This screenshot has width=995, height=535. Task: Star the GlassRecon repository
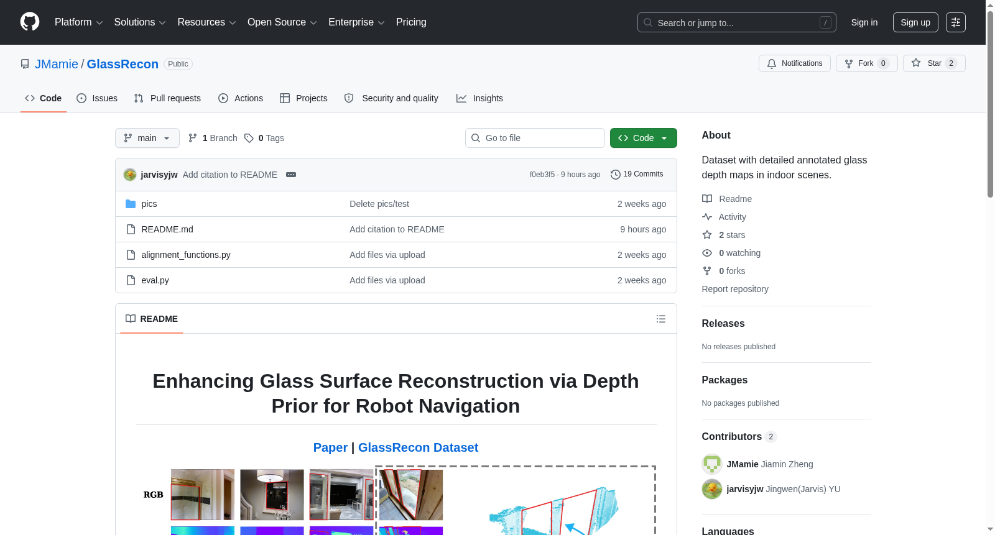(x=934, y=63)
